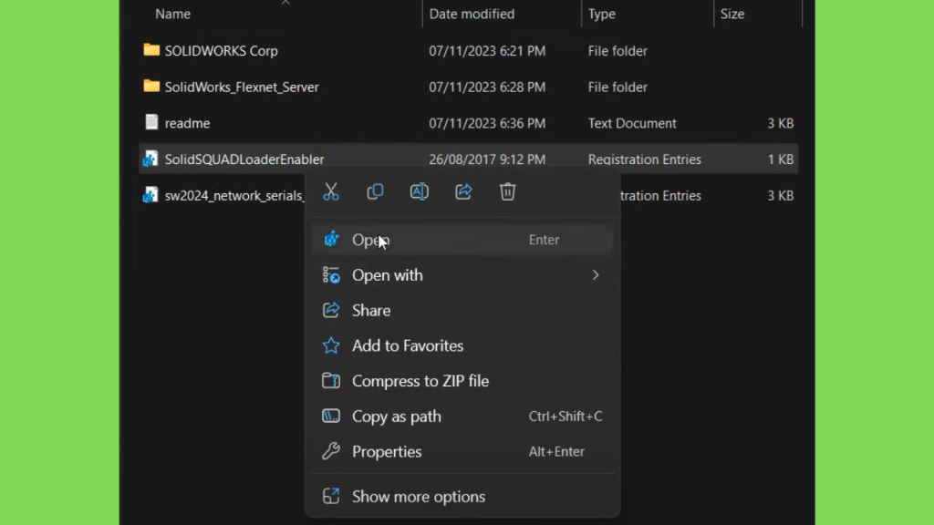The image size is (934, 525).
Task: Select the readme file name
Action: (x=187, y=123)
